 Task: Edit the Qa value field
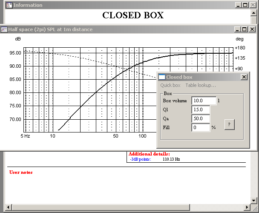pyautogui.click(x=201, y=118)
